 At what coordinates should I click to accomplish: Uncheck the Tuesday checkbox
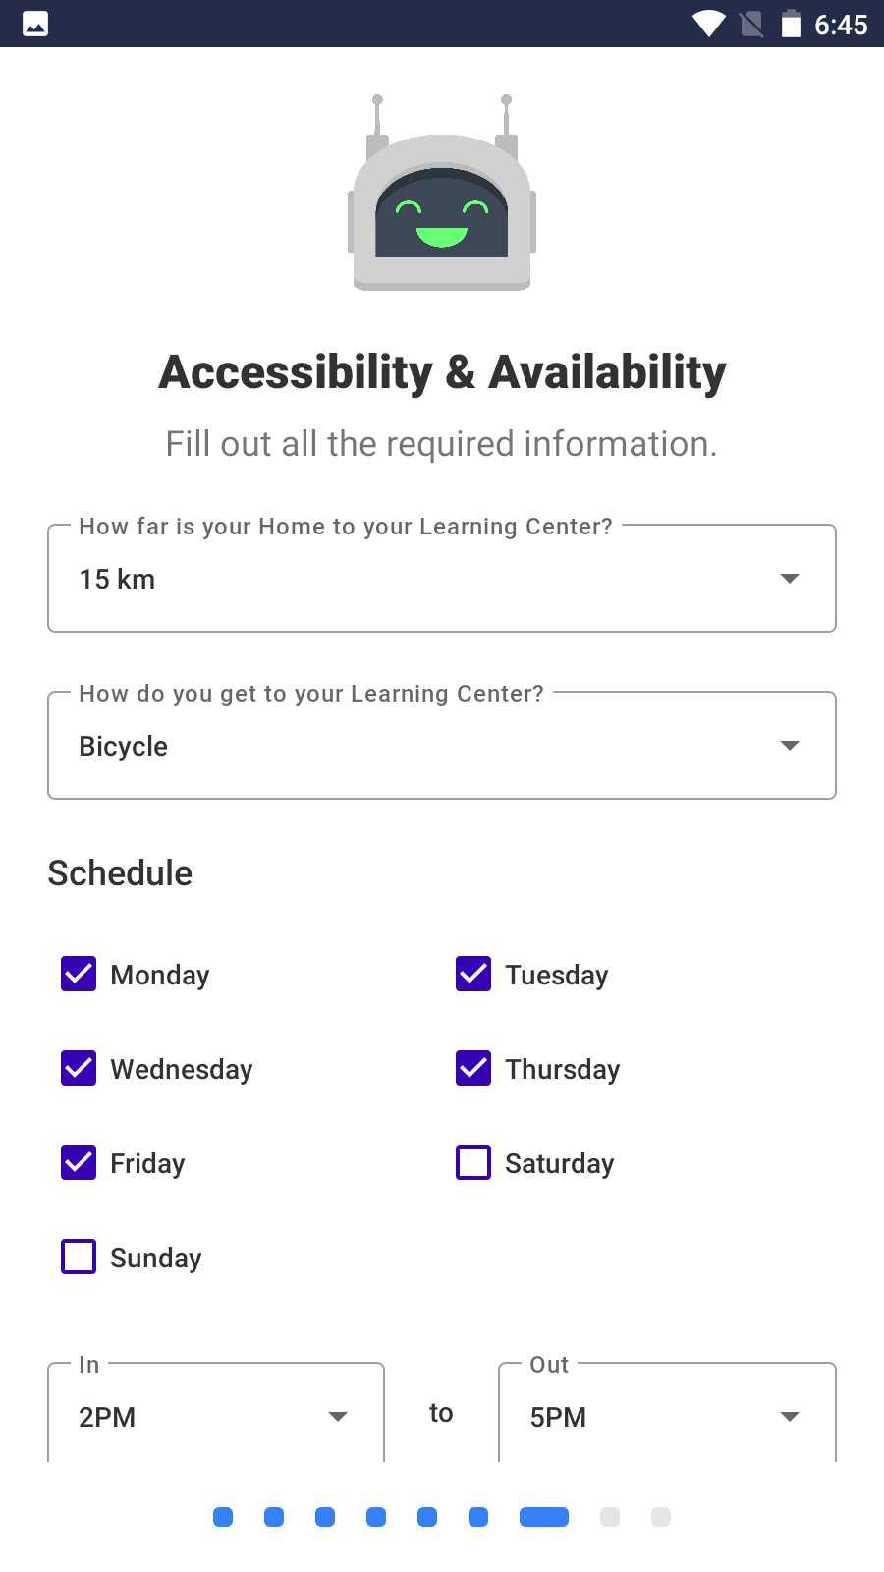coord(473,974)
